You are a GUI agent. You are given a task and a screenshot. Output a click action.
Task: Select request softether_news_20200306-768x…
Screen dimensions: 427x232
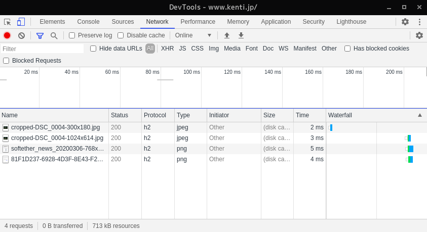(x=57, y=149)
